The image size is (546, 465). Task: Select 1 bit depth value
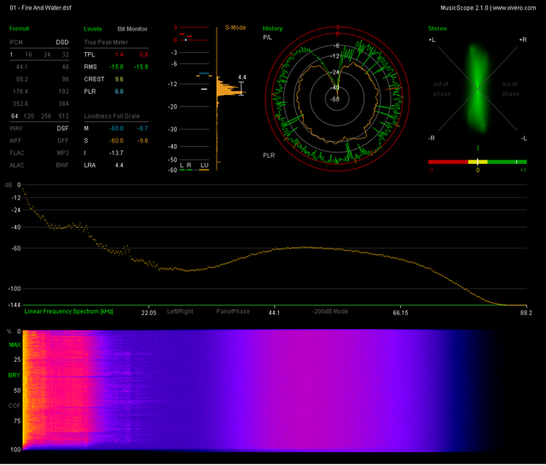tap(11, 55)
